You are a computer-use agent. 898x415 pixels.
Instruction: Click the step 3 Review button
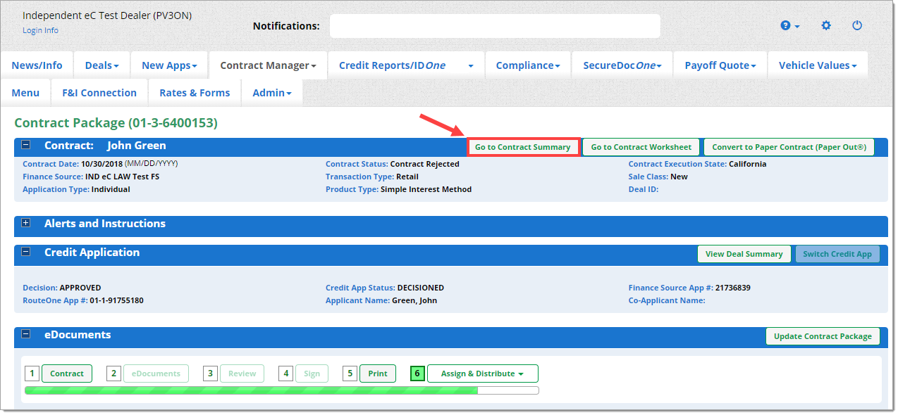(x=242, y=373)
